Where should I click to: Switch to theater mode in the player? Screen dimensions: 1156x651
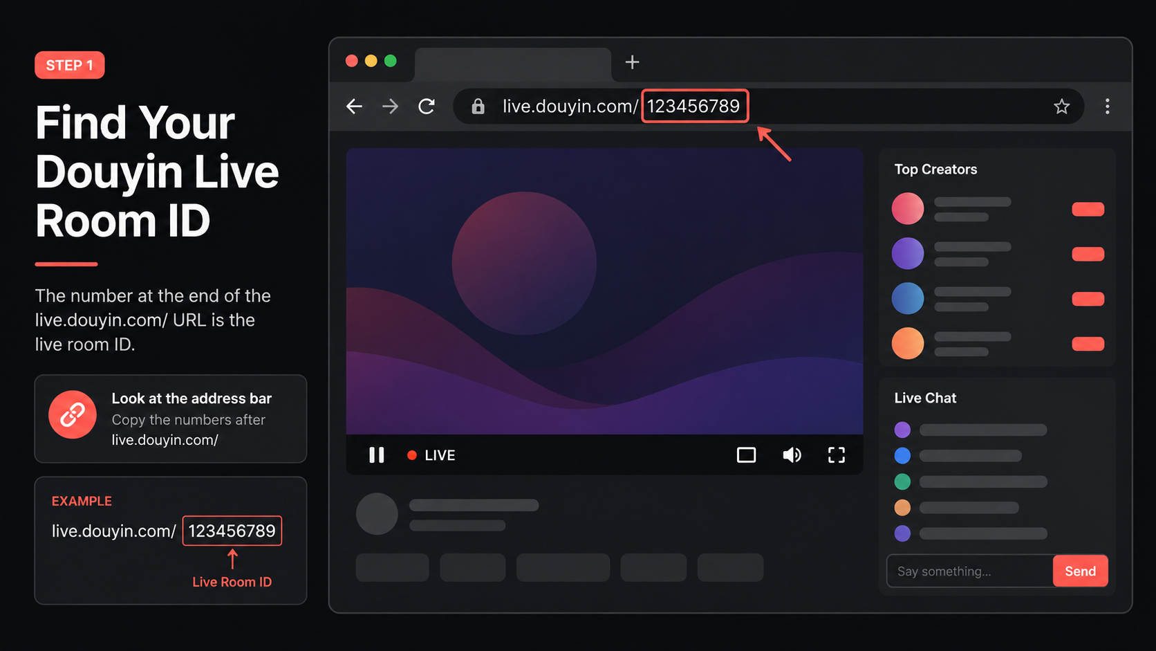pyautogui.click(x=747, y=455)
